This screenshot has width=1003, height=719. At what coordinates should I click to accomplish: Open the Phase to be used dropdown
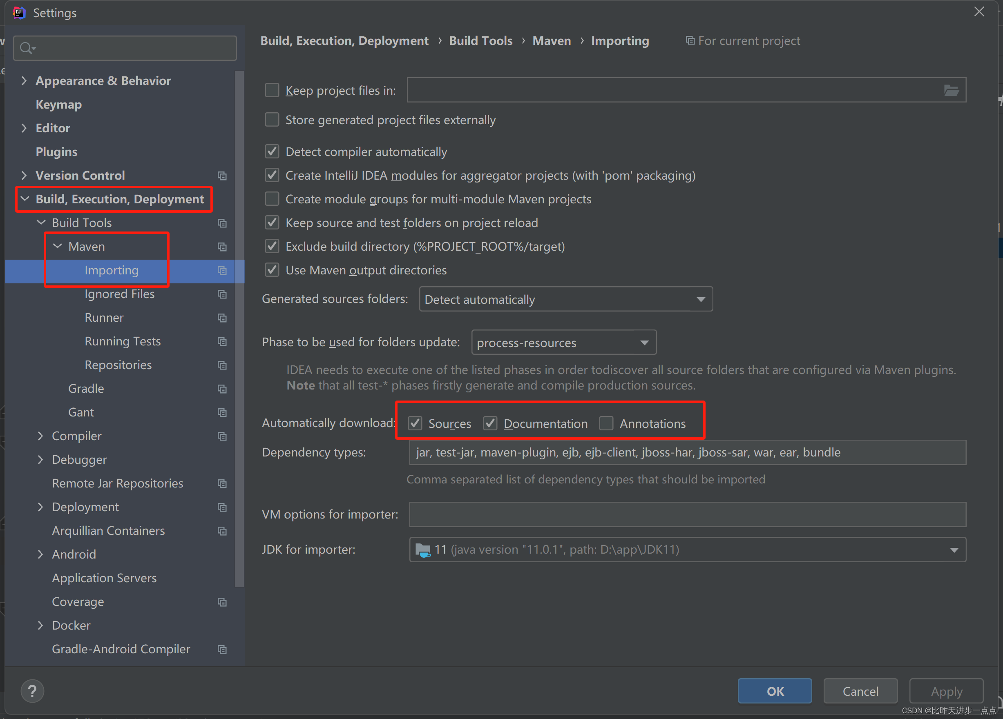[644, 342]
